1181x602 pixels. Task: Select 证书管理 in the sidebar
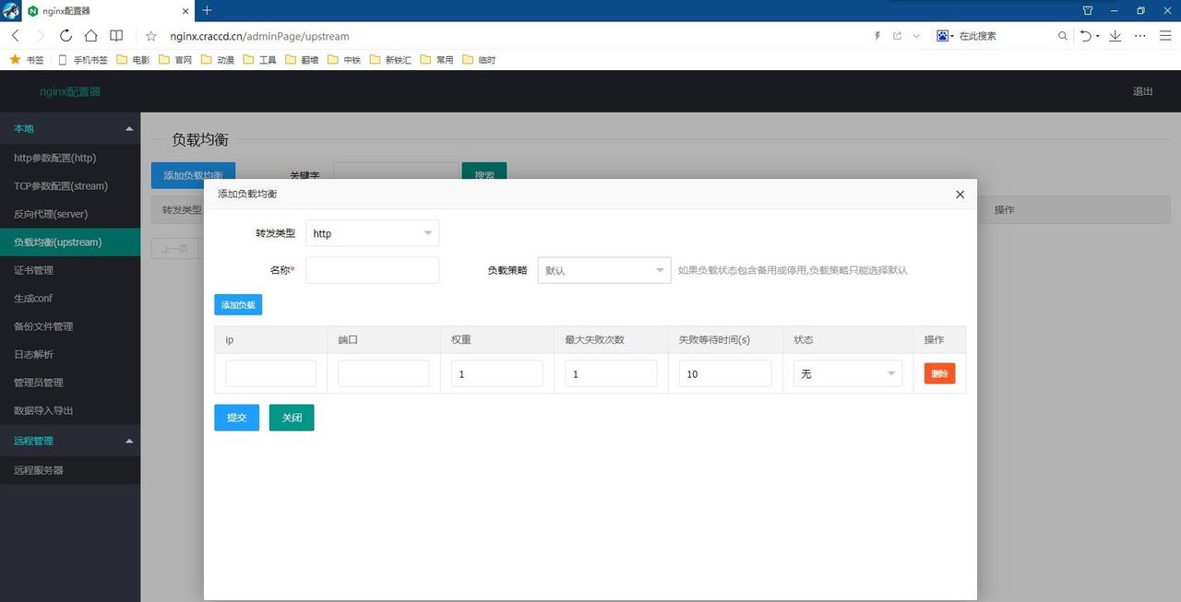tap(35, 269)
